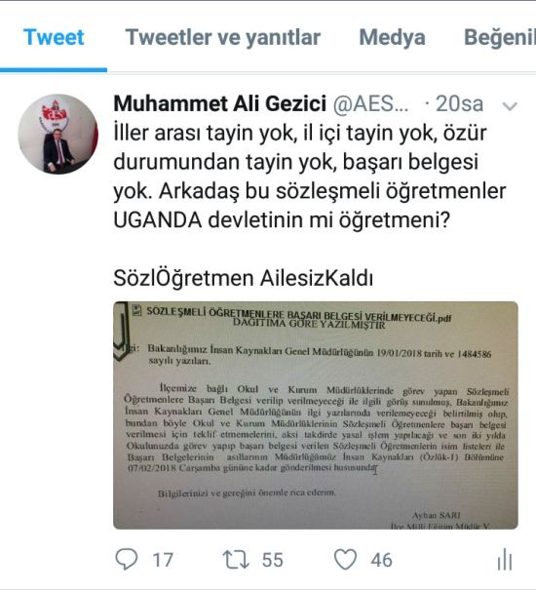Open the attached document photo

316,414
